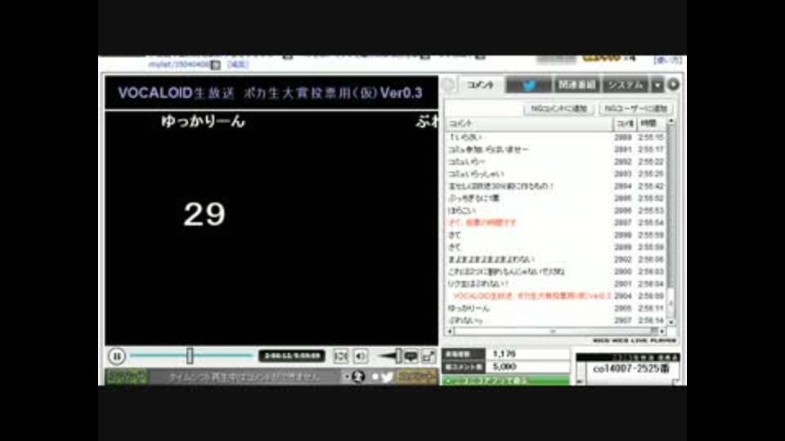Switch to the コメント tab

[x=480, y=85]
